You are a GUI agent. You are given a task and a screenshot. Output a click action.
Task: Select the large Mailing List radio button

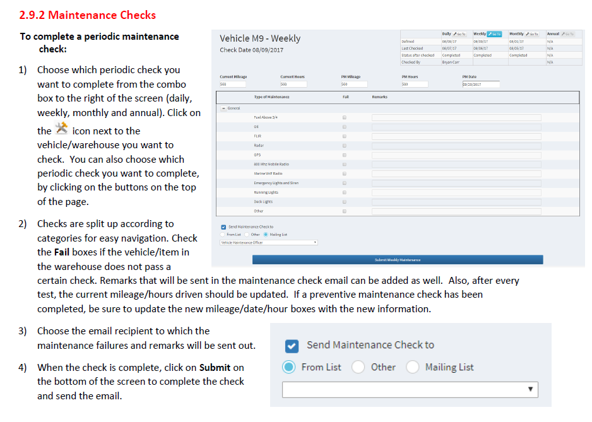tap(412, 367)
